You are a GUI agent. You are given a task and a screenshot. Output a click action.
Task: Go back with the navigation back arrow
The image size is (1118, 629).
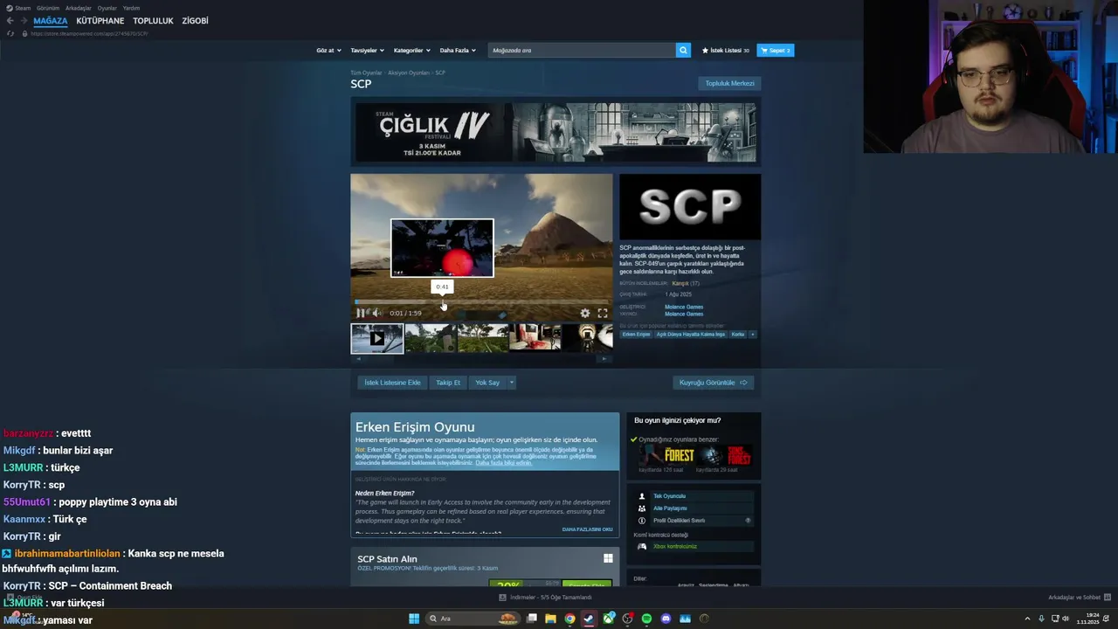point(10,21)
